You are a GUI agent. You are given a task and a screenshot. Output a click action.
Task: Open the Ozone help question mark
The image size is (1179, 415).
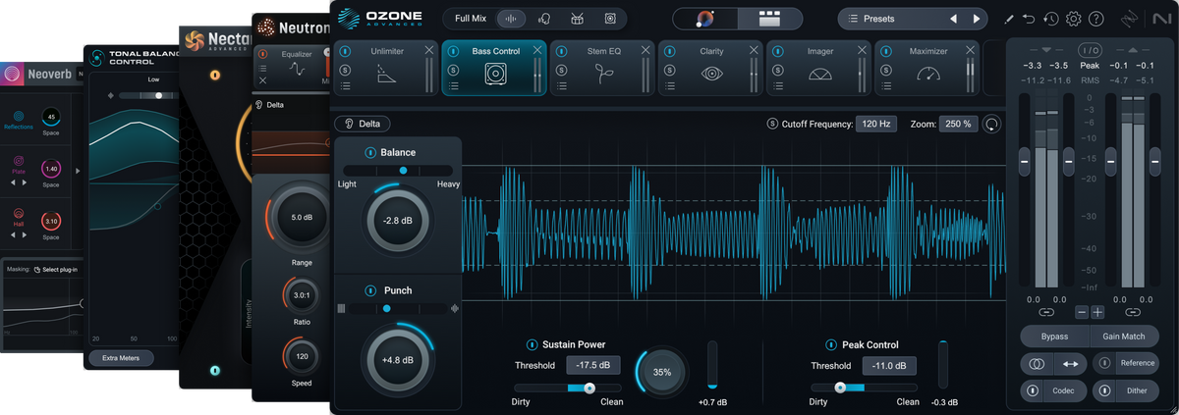click(1096, 19)
